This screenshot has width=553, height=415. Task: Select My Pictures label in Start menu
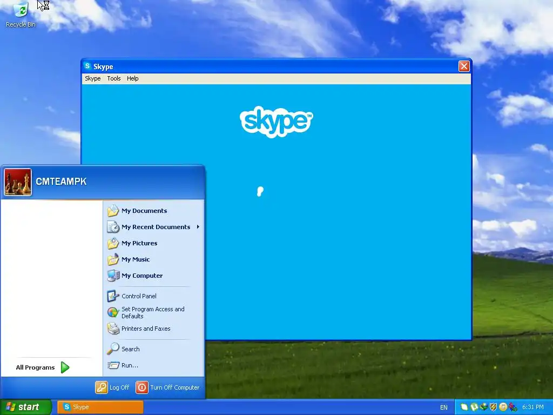[139, 243]
